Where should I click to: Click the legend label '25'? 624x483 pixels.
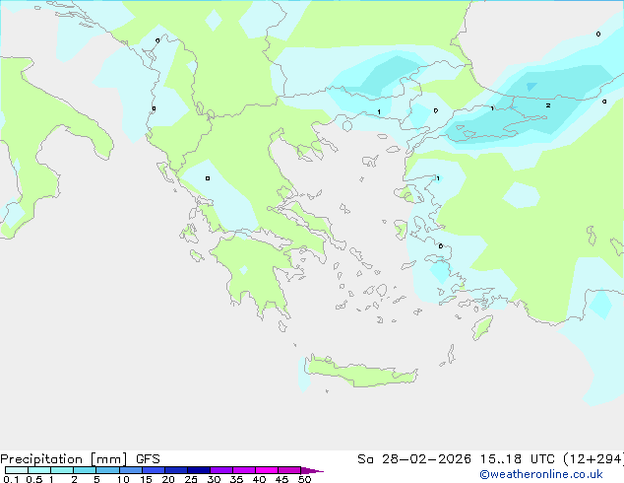click(x=191, y=479)
